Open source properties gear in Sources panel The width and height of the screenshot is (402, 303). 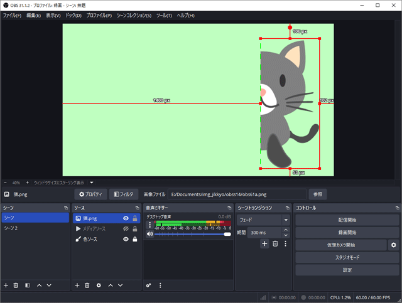[x=99, y=285]
